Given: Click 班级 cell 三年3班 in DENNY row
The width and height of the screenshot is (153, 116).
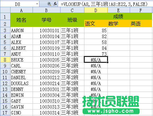Looking at the screenshot, I should [72, 89].
